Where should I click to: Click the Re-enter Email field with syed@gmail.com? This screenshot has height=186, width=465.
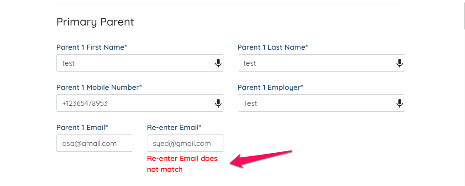click(x=185, y=143)
